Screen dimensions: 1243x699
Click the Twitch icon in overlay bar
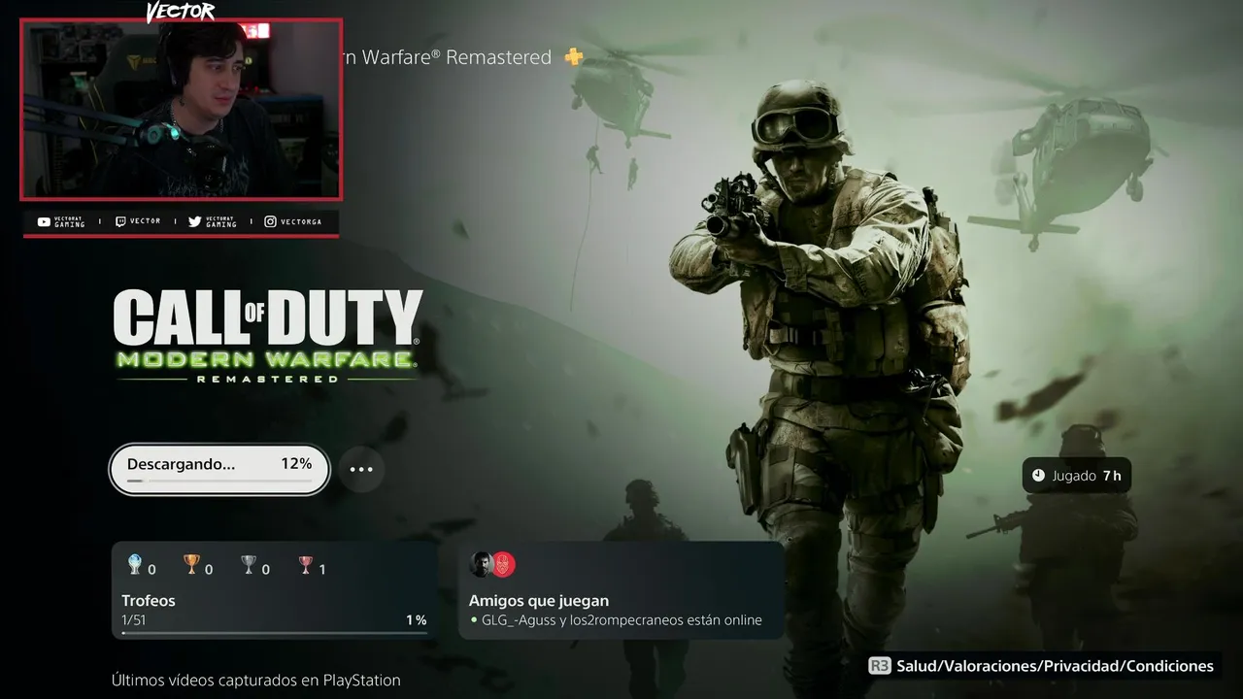(x=120, y=222)
